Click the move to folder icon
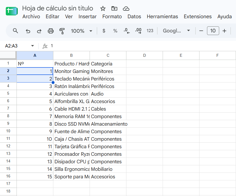 (115, 9)
